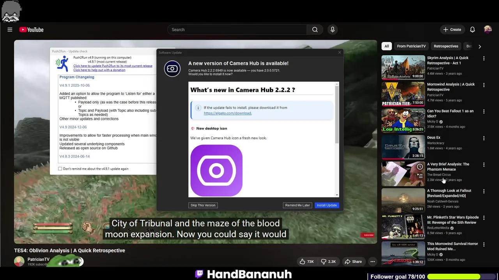Click A Very Brief Analysis: Phantom Menace title

pyautogui.click(x=448, y=167)
